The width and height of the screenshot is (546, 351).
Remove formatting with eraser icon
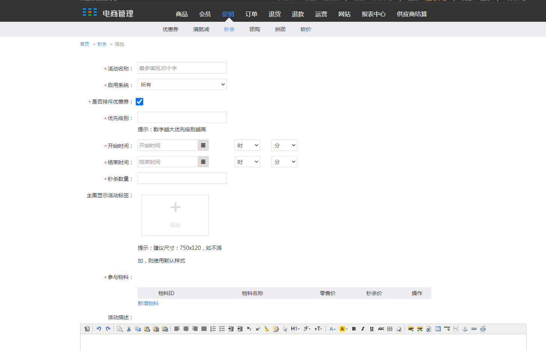399,329
